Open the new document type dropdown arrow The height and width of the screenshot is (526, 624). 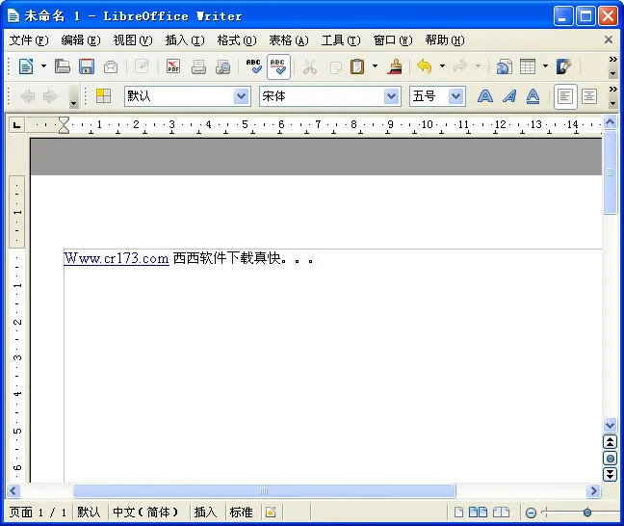point(43,66)
